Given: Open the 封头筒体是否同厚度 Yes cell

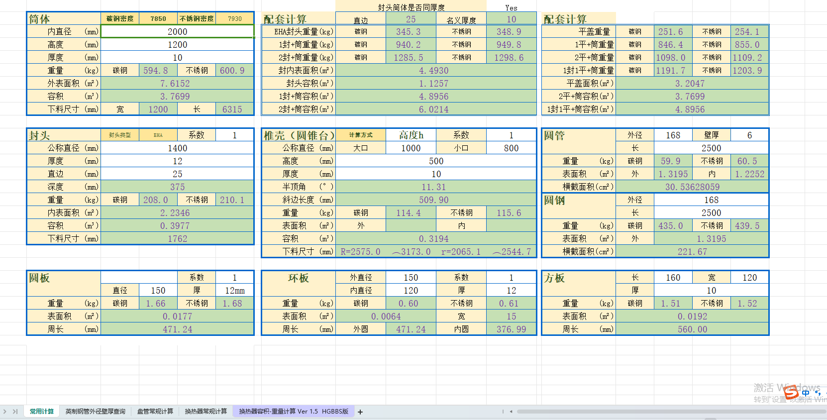Looking at the screenshot, I should coord(511,7).
